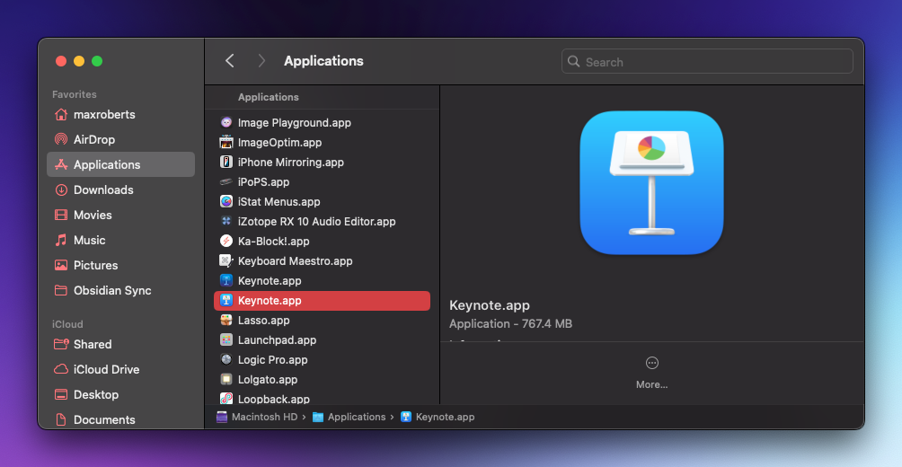Select Obsidian Sync in Favorites
This screenshot has width=902, height=467.
click(112, 291)
